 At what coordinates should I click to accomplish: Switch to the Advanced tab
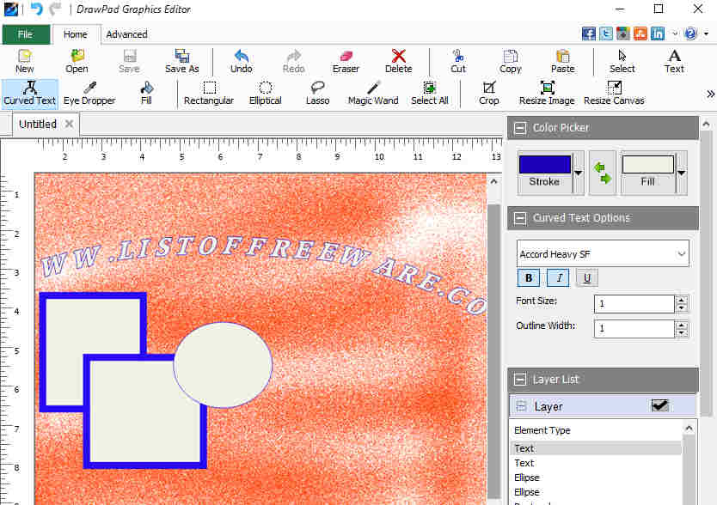pyautogui.click(x=126, y=34)
